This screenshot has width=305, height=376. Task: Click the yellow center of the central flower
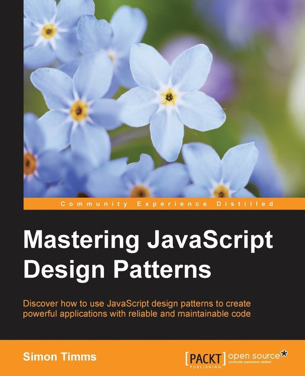[170, 97]
